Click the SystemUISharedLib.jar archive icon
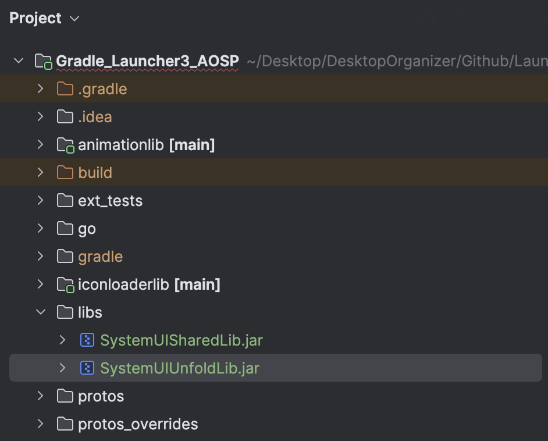548x441 pixels. point(87,340)
